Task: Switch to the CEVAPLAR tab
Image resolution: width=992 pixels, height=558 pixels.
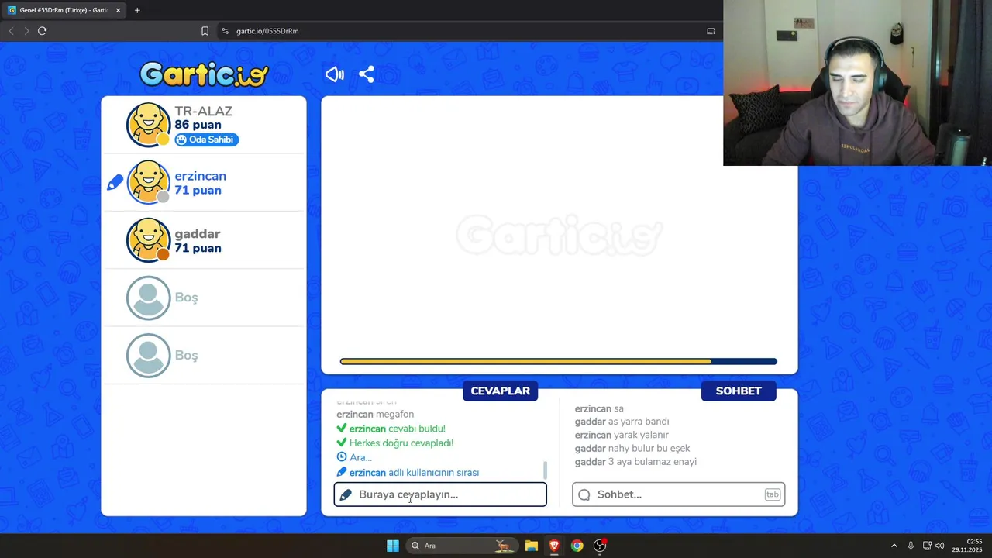Action: click(x=500, y=391)
